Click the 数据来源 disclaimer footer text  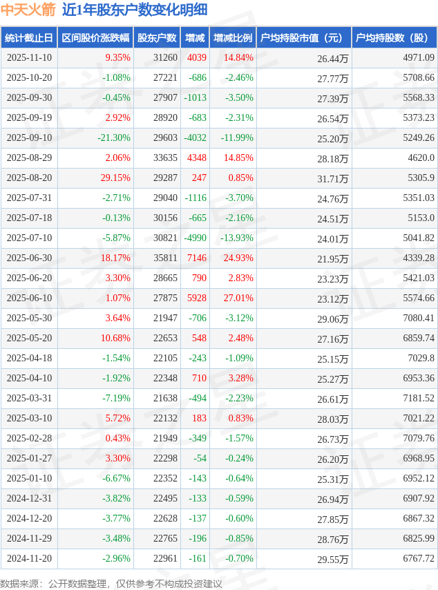(111, 584)
